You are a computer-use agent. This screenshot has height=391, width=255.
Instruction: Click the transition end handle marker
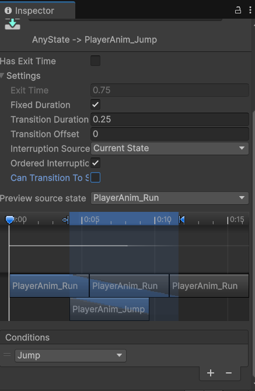(181, 219)
